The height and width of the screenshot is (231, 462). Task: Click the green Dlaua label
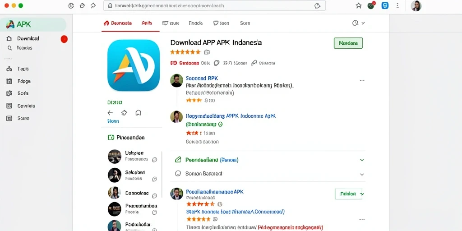click(x=115, y=102)
